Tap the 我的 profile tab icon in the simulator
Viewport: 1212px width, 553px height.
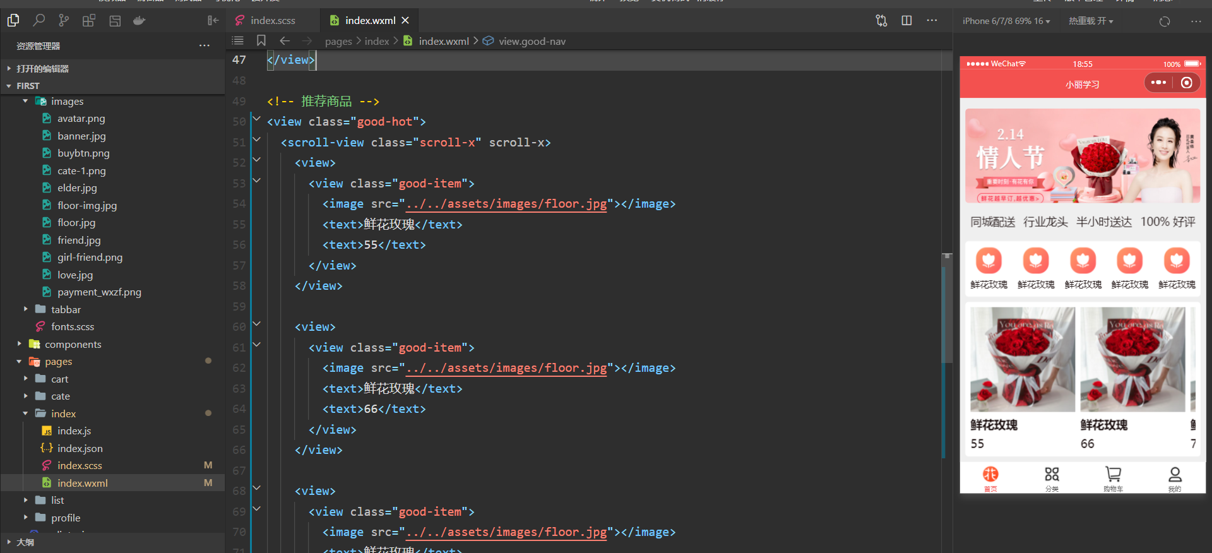click(1175, 474)
